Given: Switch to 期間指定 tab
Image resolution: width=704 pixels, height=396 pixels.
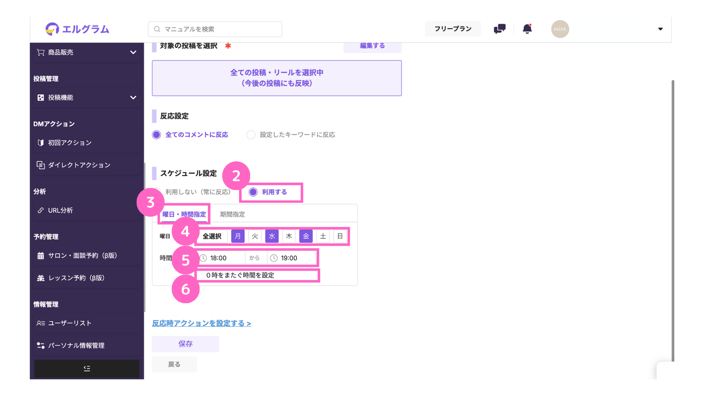Looking at the screenshot, I should (232, 214).
